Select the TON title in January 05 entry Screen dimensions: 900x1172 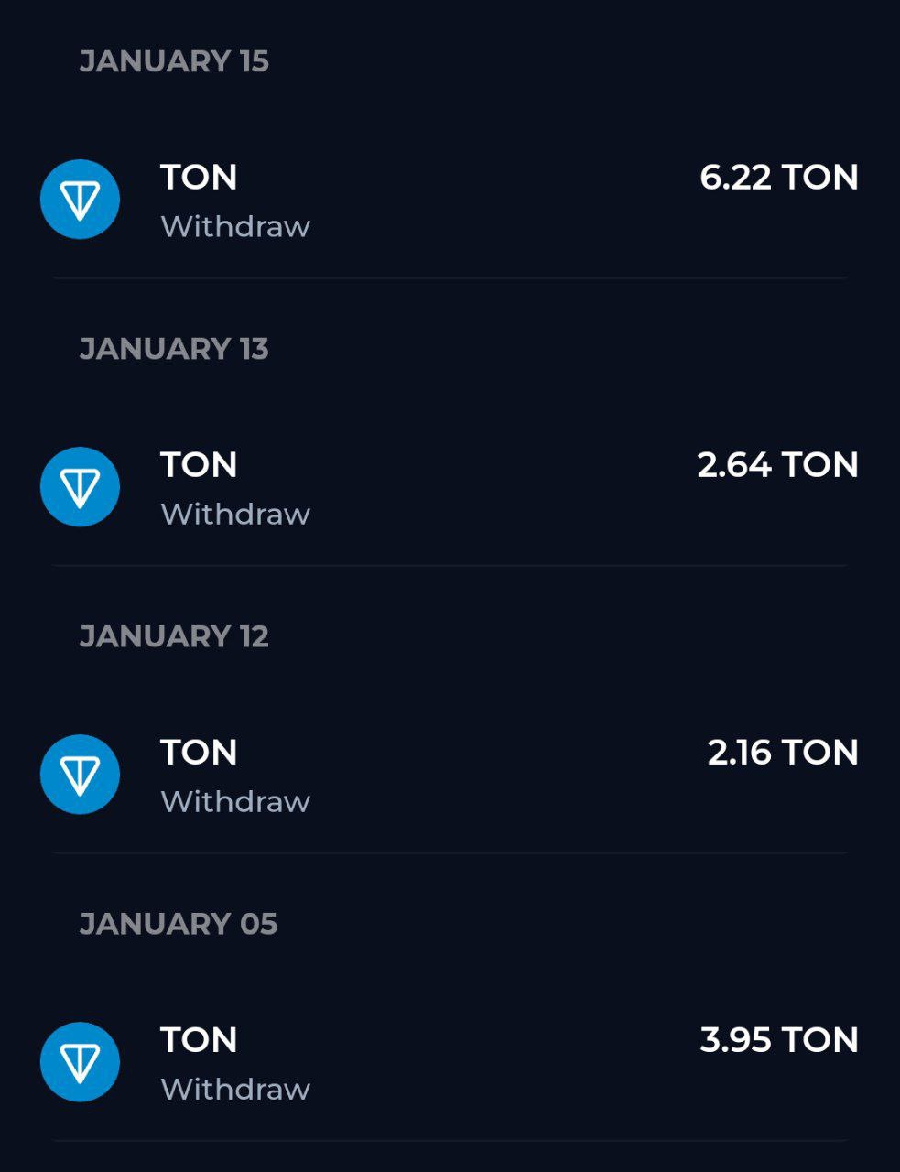click(199, 1040)
